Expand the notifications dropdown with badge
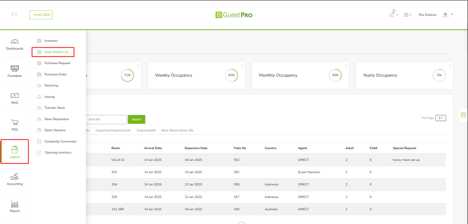Screen dimensions: 468x224 tap(393, 14)
